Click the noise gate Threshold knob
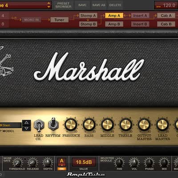 (x=17, y=162)
